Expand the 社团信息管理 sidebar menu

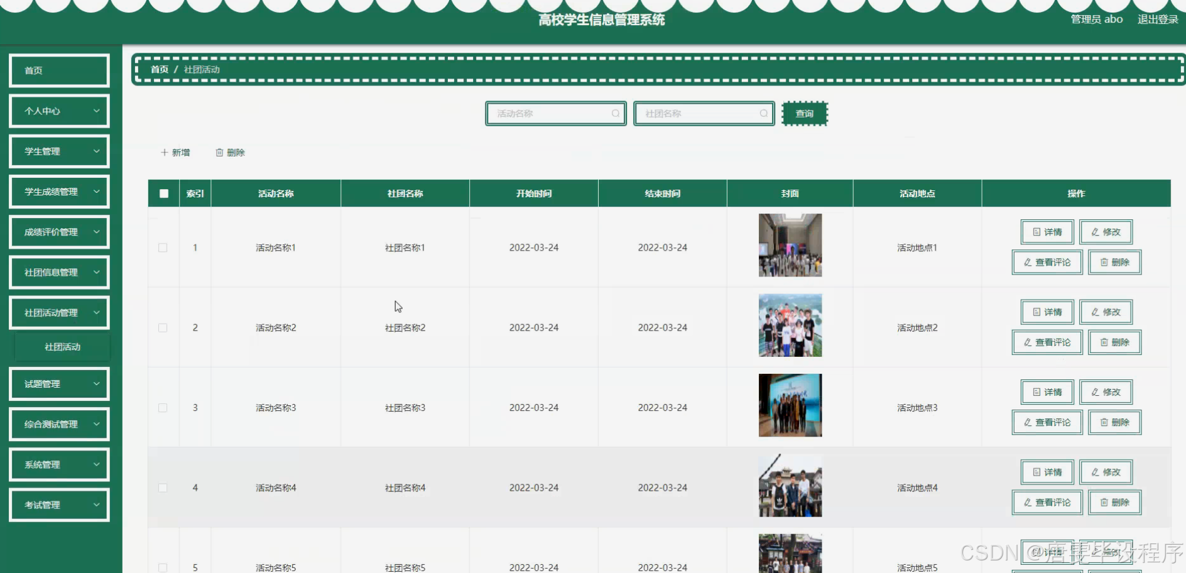coord(59,272)
